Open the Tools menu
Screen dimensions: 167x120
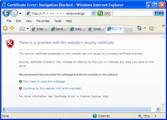(x=58, y=21)
